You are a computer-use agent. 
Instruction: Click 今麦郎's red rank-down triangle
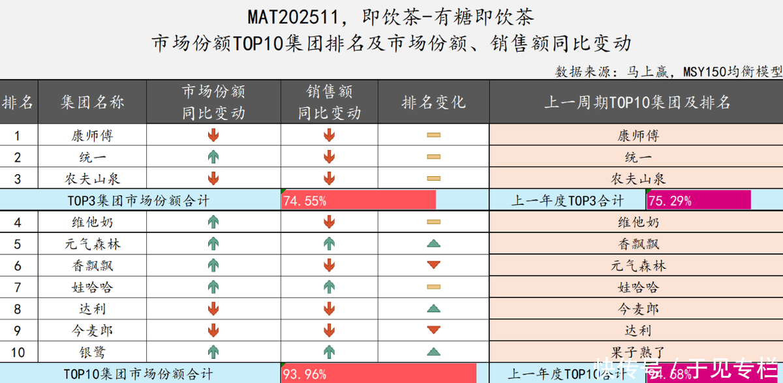tap(433, 330)
